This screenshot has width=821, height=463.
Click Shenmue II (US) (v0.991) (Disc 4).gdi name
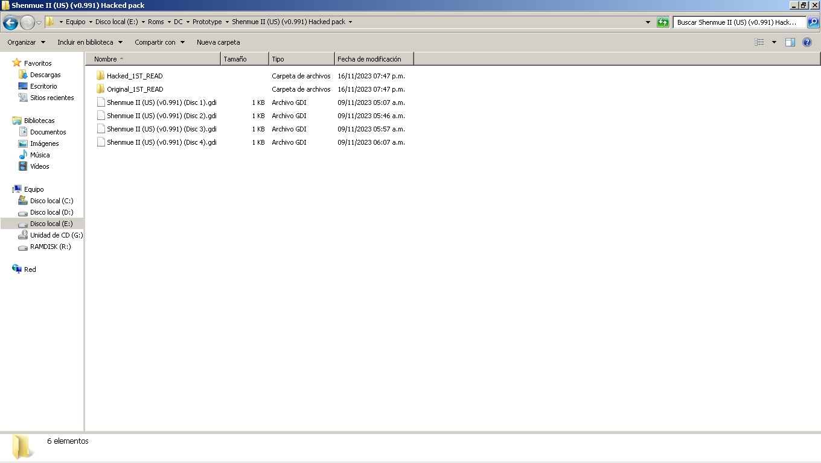(x=162, y=142)
